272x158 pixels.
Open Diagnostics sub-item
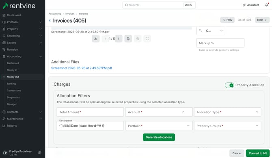(x=13, y=97)
